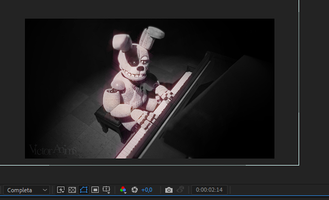The height and width of the screenshot is (200, 329).
Task: Open the Completa resolution dropdown
Action: (x=27, y=190)
